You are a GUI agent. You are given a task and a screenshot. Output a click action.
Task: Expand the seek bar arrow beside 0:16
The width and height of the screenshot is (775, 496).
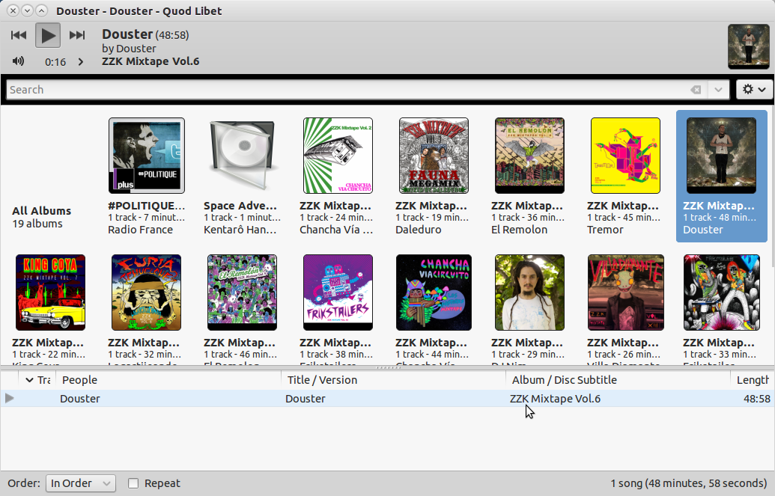[x=81, y=62]
